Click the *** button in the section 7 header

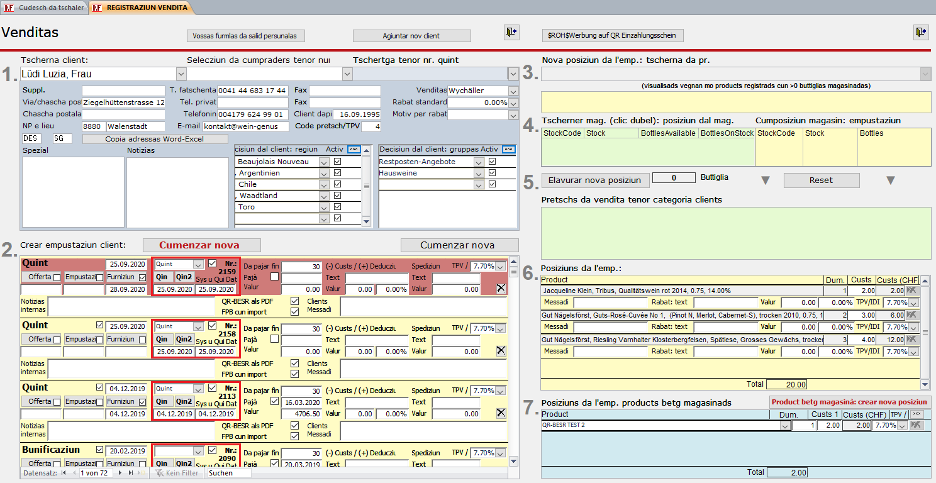click(916, 414)
